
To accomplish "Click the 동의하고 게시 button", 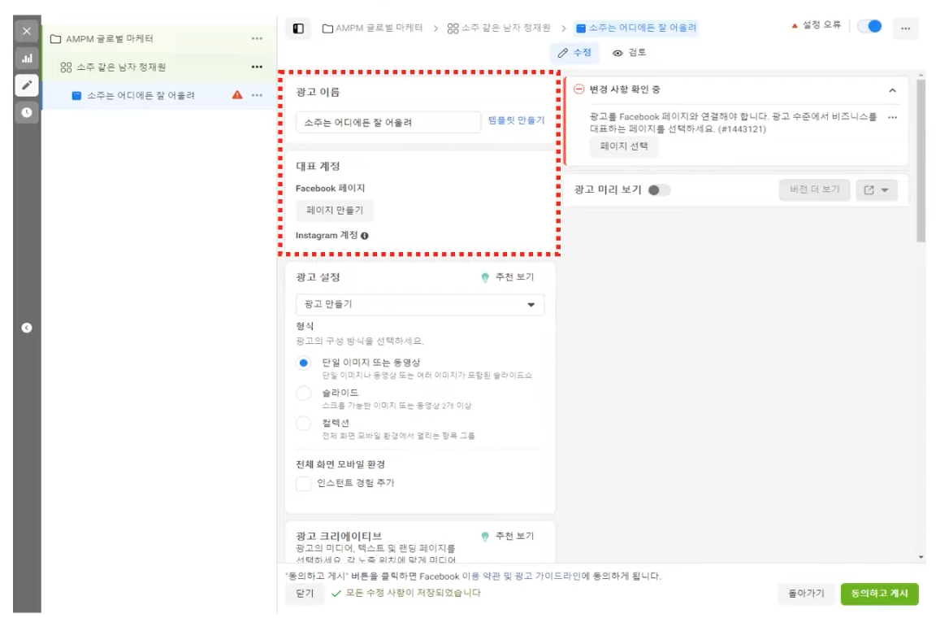I will tap(879, 594).
